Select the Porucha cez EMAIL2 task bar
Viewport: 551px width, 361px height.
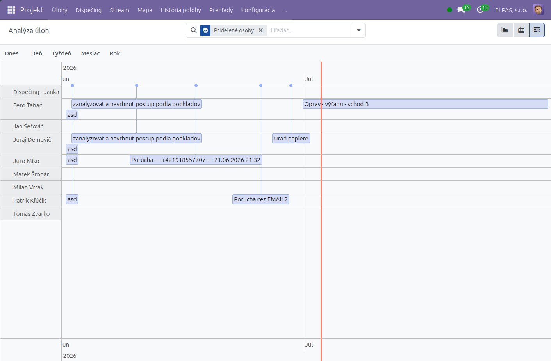pos(261,199)
